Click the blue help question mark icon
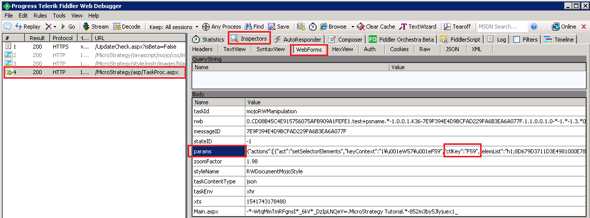Image resolution: width=590 pixels, height=218 pixels. (534, 27)
